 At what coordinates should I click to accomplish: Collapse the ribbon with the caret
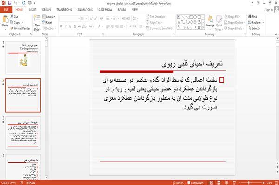tap(276, 34)
